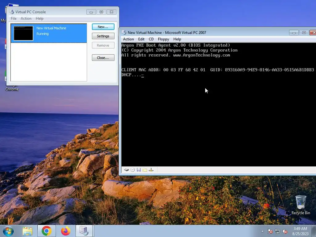316x237 pixels.
Task: Click the New... button
Action: pos(103,27)
